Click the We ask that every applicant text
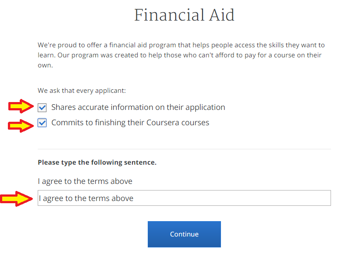The height and width of the screenshot is (254, 363). point(82,91)
